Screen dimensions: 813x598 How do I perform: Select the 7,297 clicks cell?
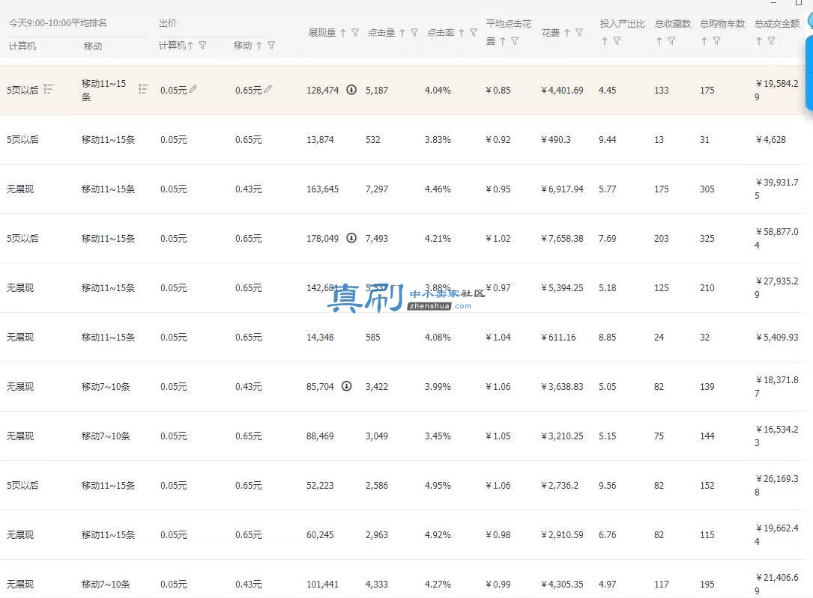coord(377,189)
